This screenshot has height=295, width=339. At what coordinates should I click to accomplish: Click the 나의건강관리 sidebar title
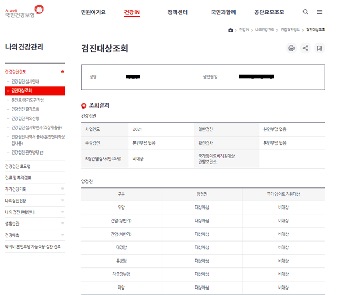[x=24, y=47]
